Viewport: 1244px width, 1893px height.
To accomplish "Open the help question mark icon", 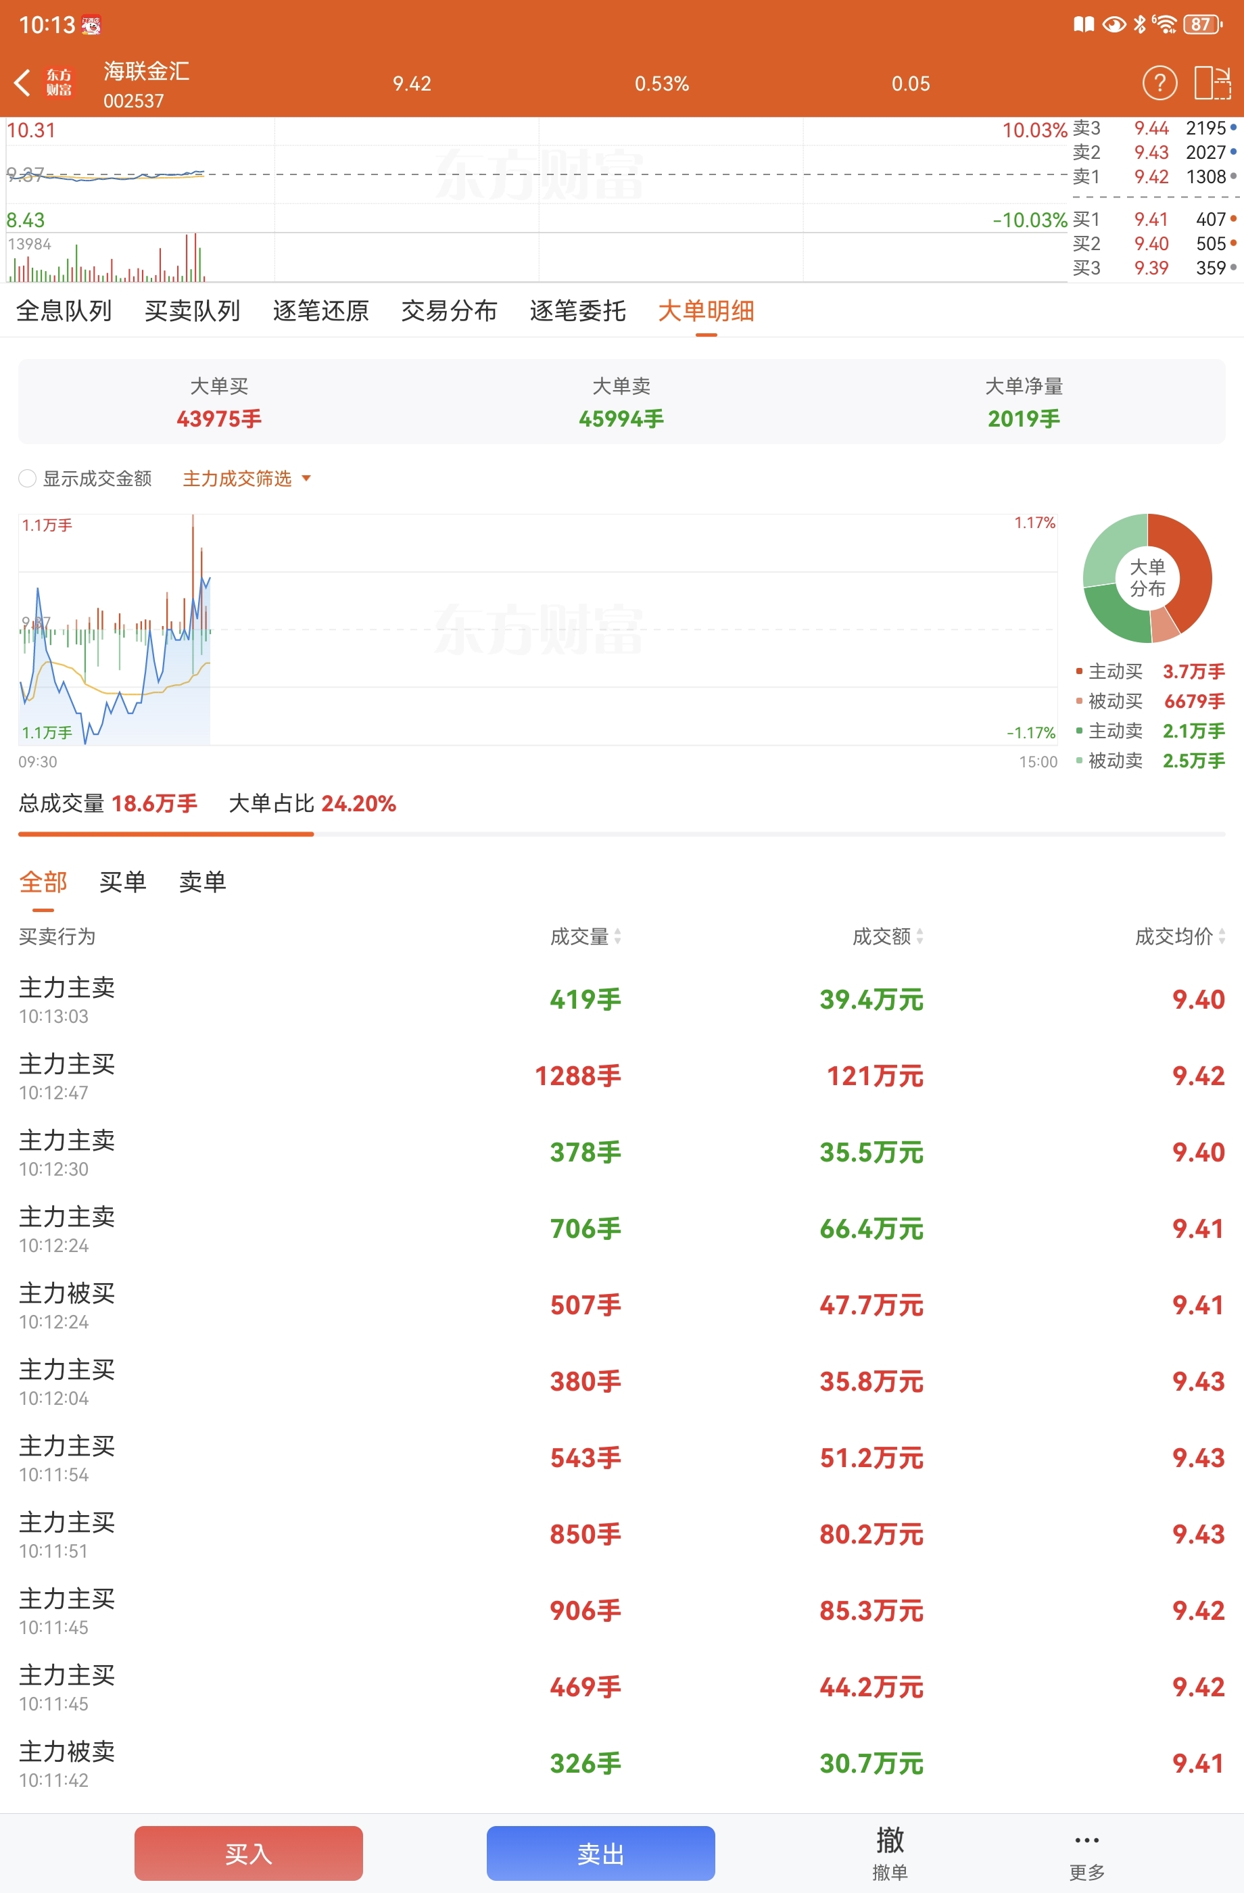I will click(1159, 82).
